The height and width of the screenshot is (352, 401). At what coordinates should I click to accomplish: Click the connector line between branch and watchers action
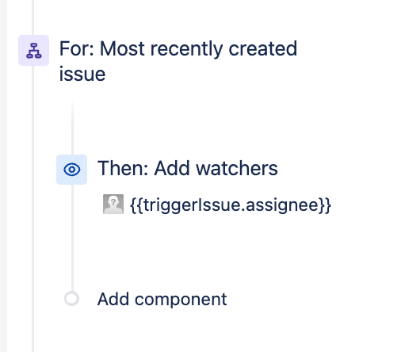click(72, 127)
